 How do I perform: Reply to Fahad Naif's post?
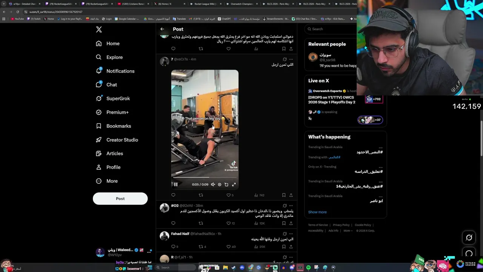tap(174, 247)
